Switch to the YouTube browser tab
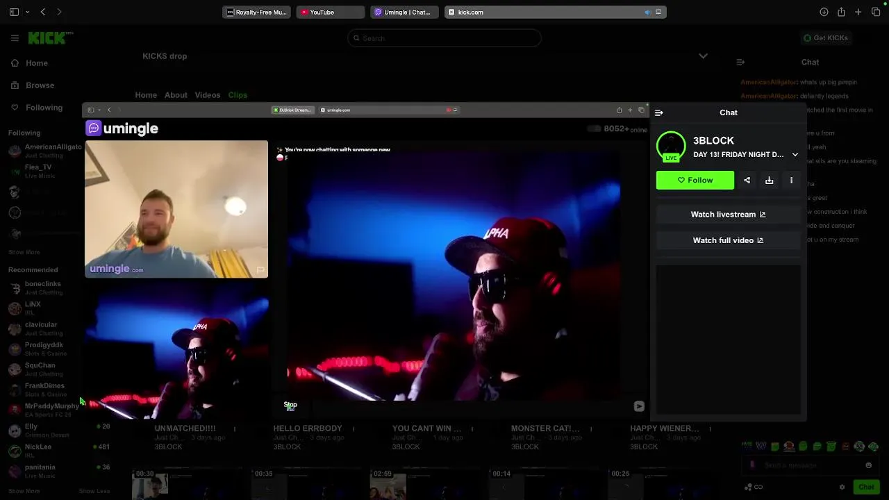889x500 pixels. 330,12
